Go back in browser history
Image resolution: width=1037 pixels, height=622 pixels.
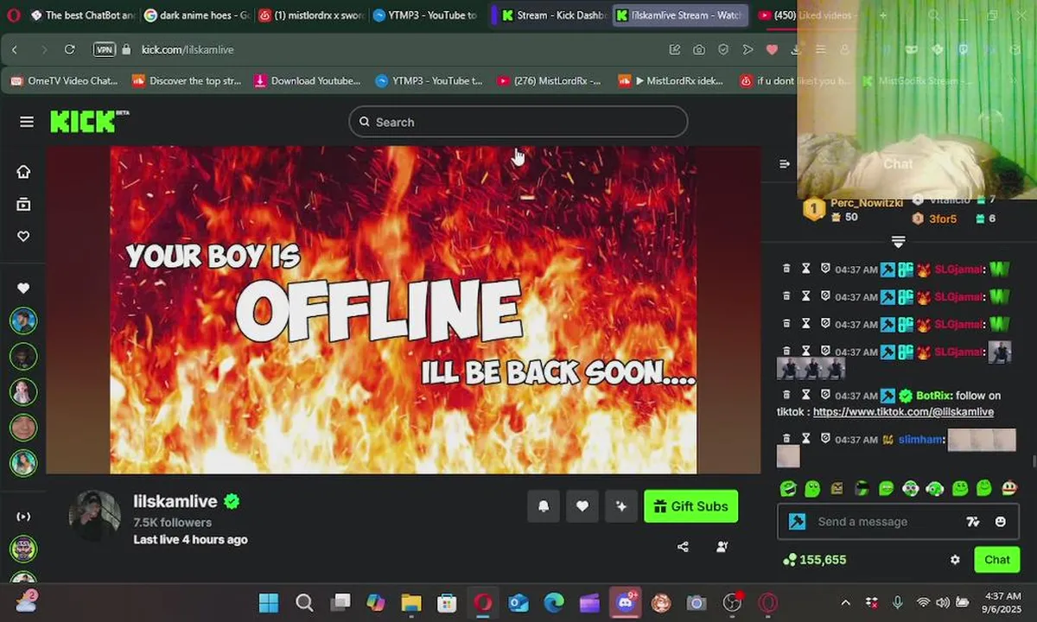point(15,49)
